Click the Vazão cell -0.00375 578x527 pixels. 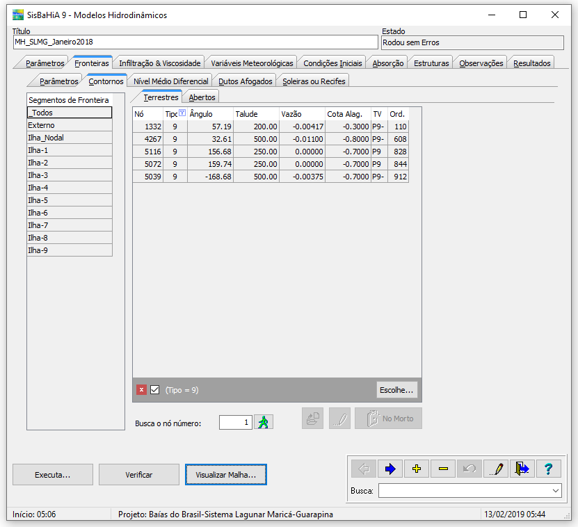(303, 177)
